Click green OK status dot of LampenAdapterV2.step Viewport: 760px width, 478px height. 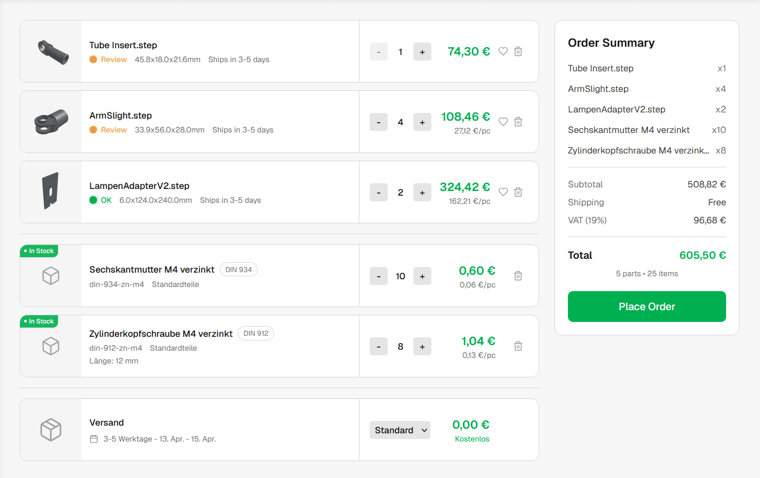(x=93, y=200)
